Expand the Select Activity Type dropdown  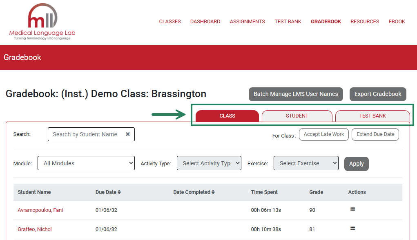point(209,163)
